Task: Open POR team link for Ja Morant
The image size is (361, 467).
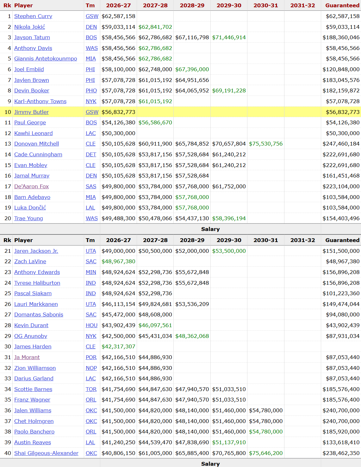Action: coord(91,357)
